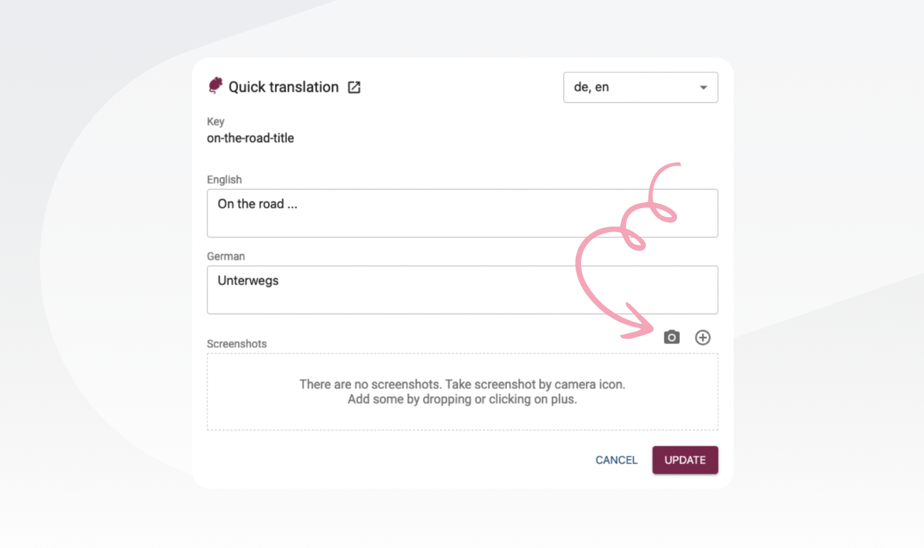Click the external link icon after Quick translation

click(x=355, y=87)
